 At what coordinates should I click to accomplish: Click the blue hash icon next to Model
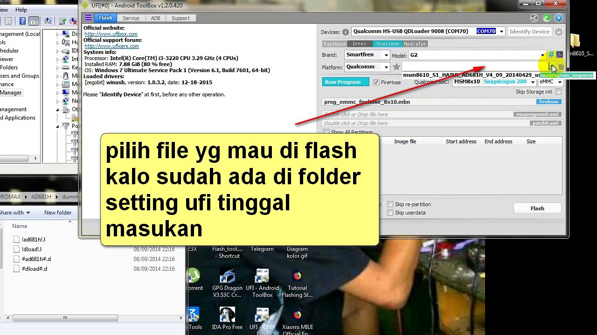coord(551,55)
